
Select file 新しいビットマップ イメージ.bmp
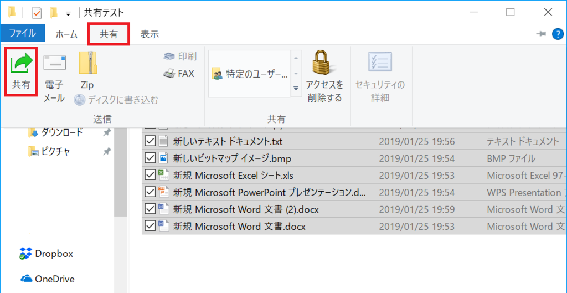[x=232, y=158]
